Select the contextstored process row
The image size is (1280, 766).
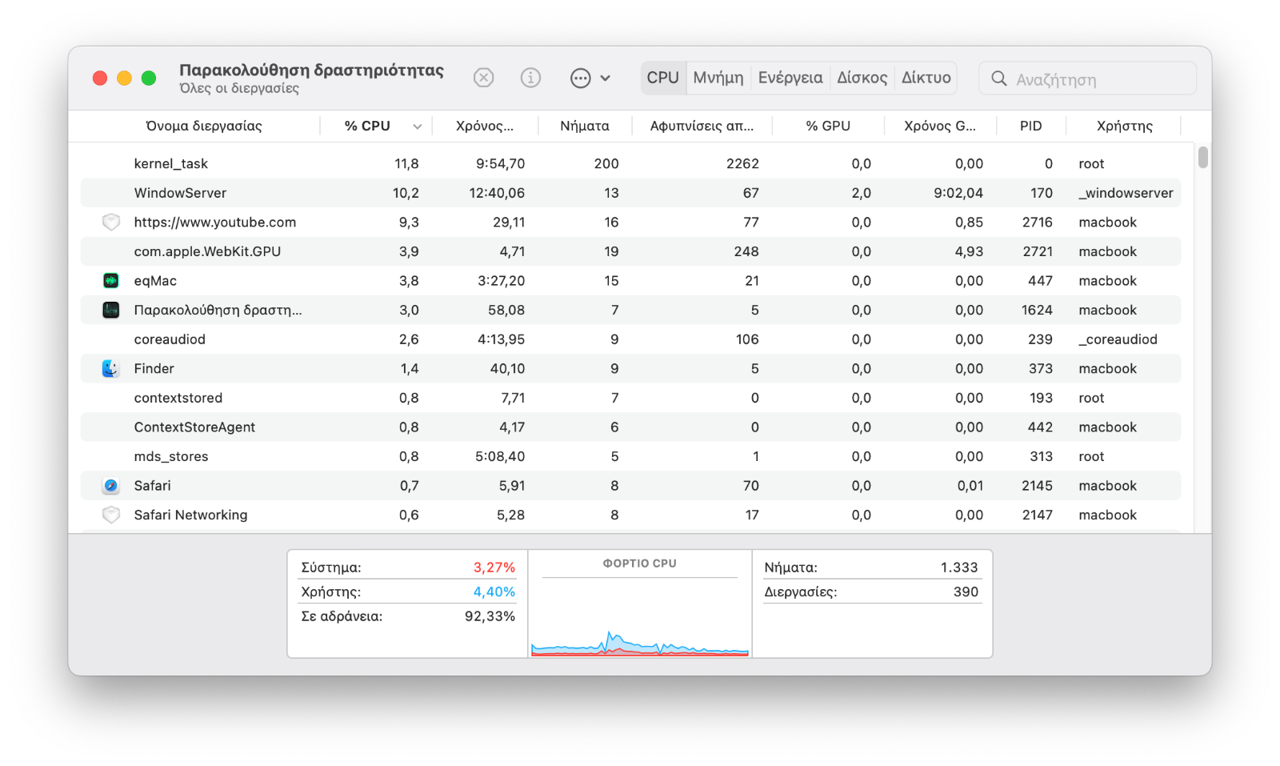630,398
